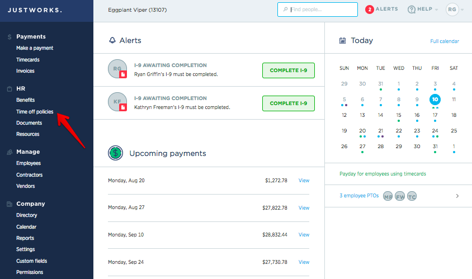This screenshot has height=279, width=472.
Task: Open Timecards in sidebar
Action: pyautogui.click(x=28, y=60)
